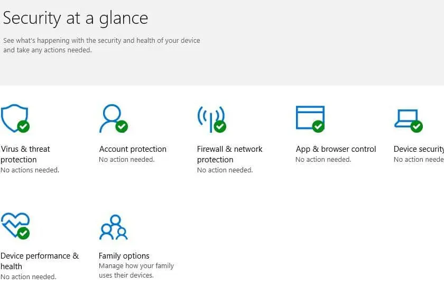Click the Security at a glance heading

75,18
